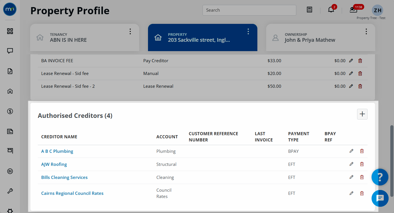Image resolution: width=394 pixels, height=213 pixels.
Task: Edit the Bills Cleaning Services creditor row
Action: click(x=351, y=177)
